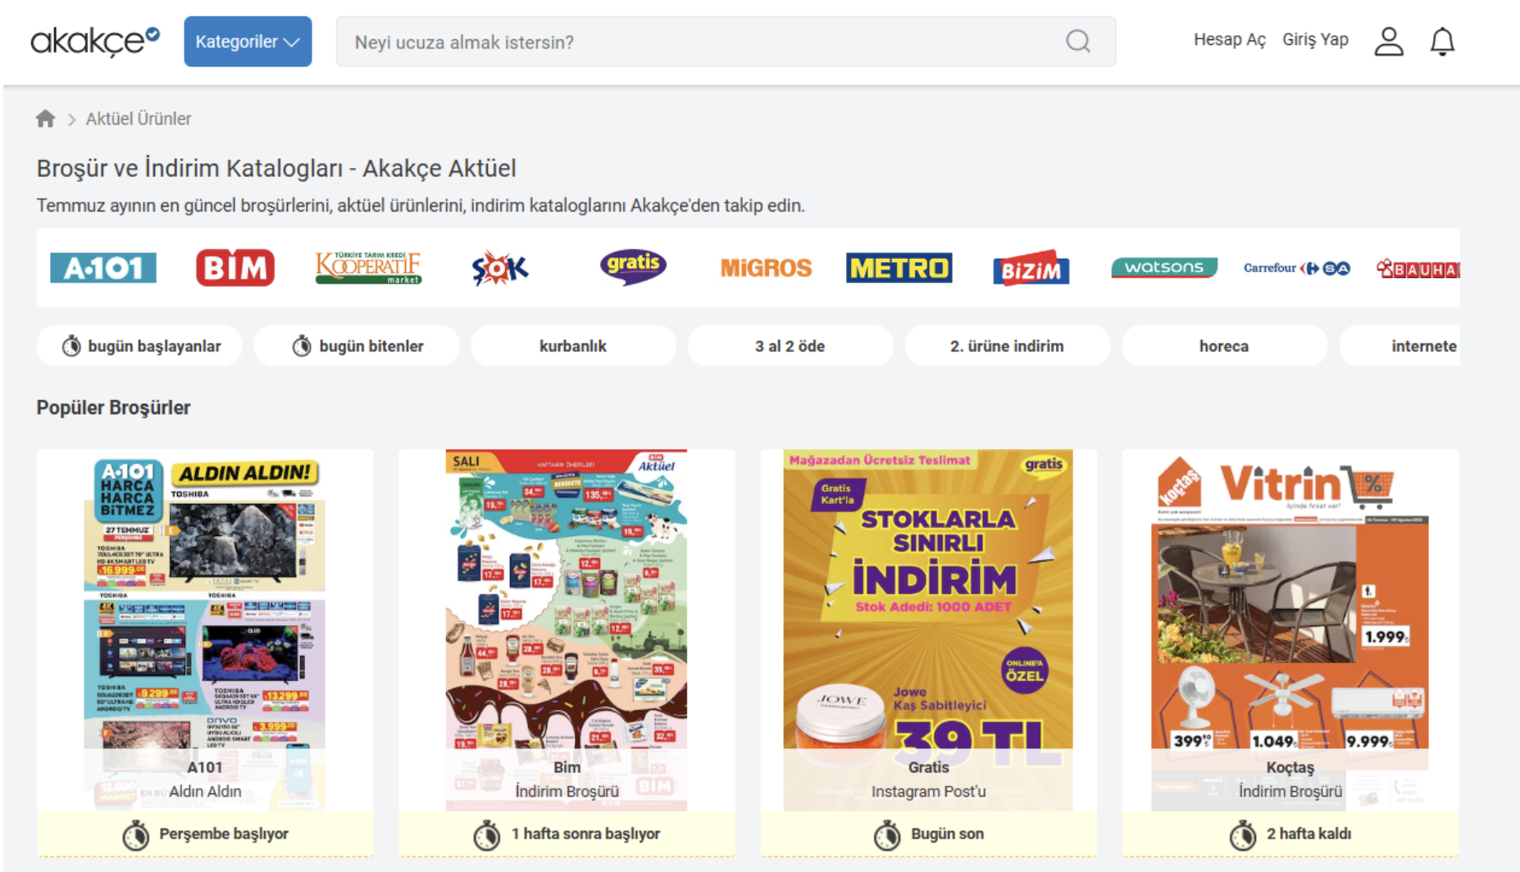This screenshot has height=872, width=1520.
Task: Select the BIM store logo
Action: 235,268
